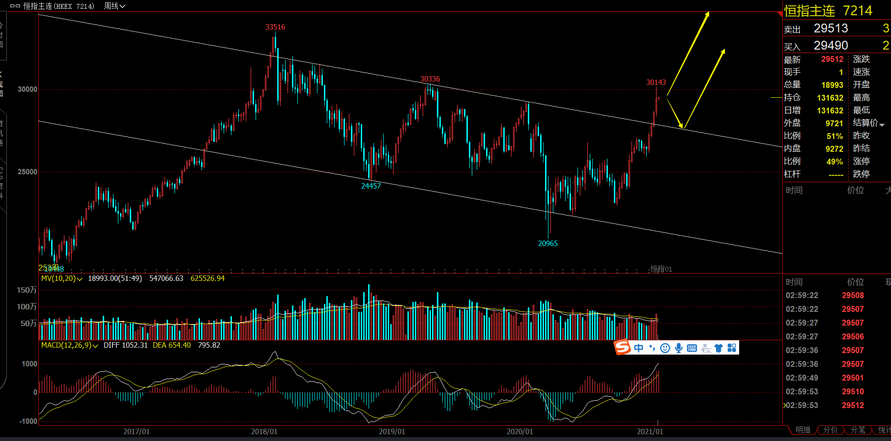This screenshot has width=891, height=441.
Task: Click the 25000 price axis label
Action: (28, 172)
